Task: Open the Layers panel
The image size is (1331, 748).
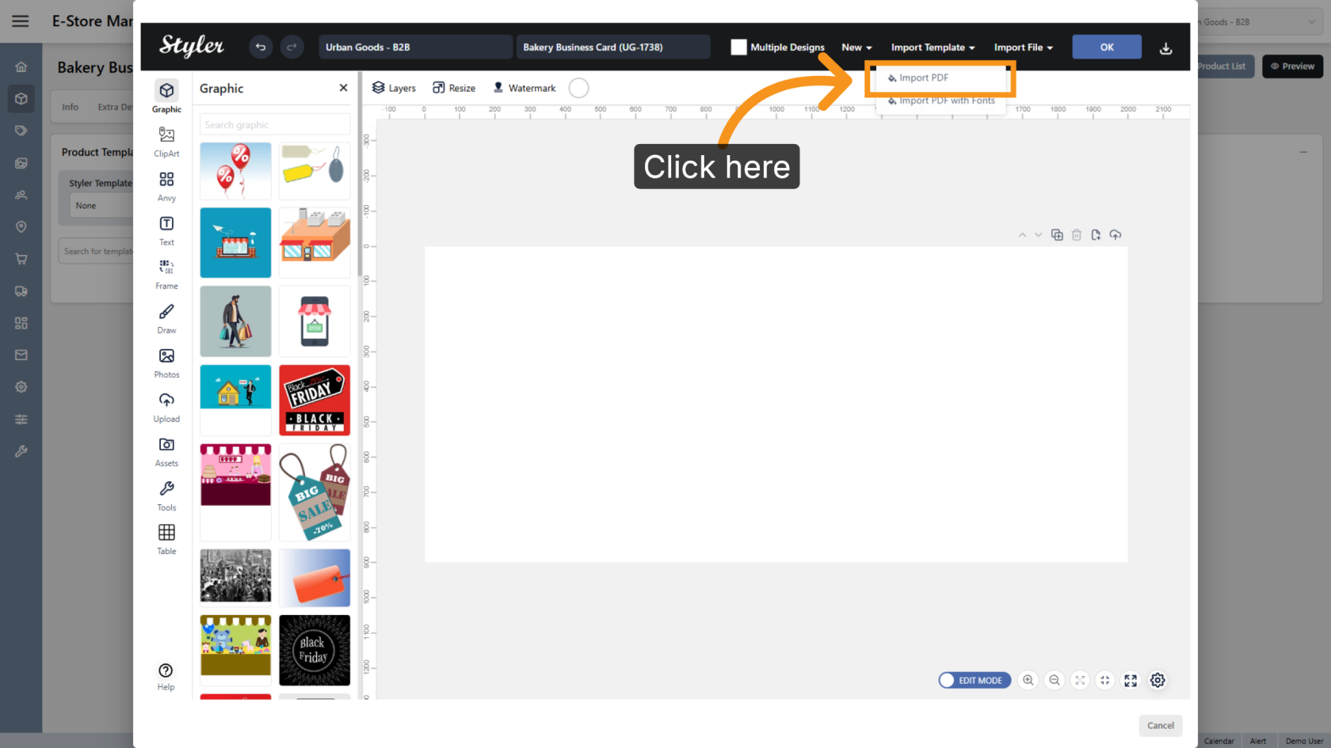Action: 394,88
